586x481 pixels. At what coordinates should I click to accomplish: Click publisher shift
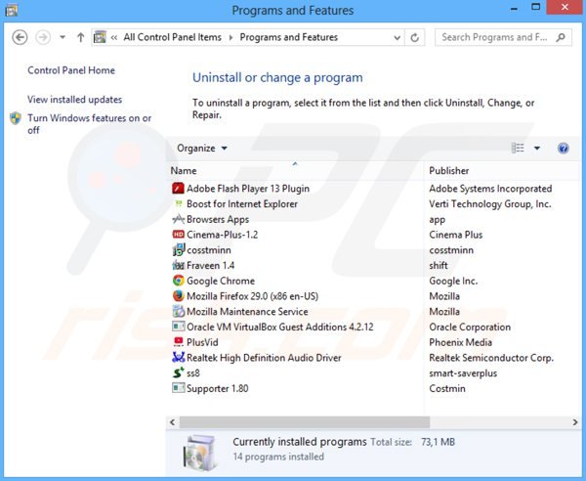tap(439, 265)
